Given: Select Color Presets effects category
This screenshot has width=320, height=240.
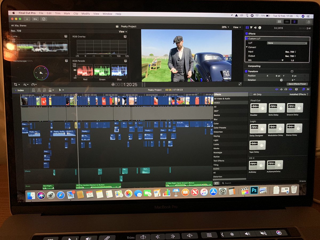Looking at the screenshot, I should [x=220, y=128].
